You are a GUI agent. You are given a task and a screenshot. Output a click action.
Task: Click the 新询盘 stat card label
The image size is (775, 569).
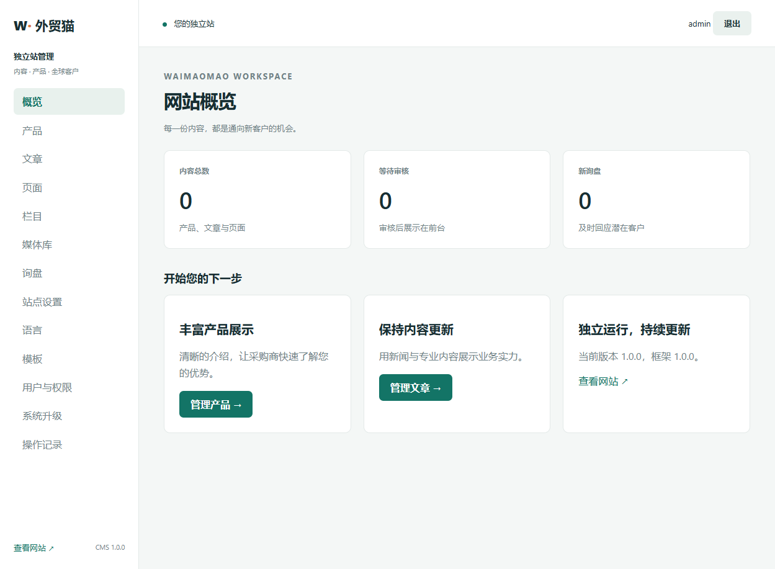click(589, 171)
